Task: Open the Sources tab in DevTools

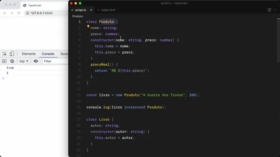Action: 64,54
